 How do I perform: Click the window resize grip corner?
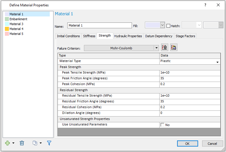point(223,149)
